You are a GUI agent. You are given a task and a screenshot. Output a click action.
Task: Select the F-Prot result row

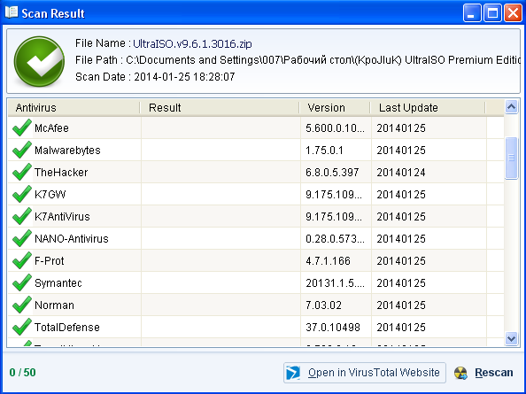click(256, 260)
